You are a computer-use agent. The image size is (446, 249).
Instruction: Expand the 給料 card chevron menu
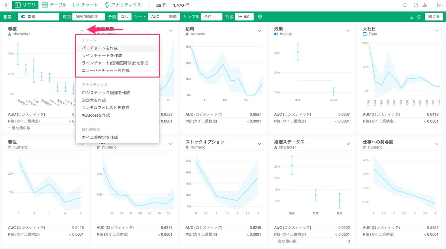click(259, 31)
